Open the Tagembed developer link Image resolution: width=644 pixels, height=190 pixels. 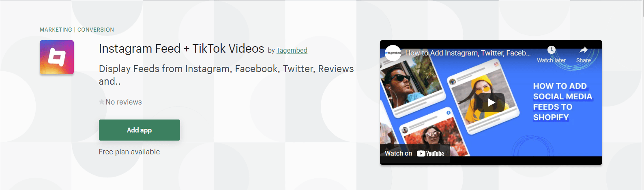(x=292, y=50)
